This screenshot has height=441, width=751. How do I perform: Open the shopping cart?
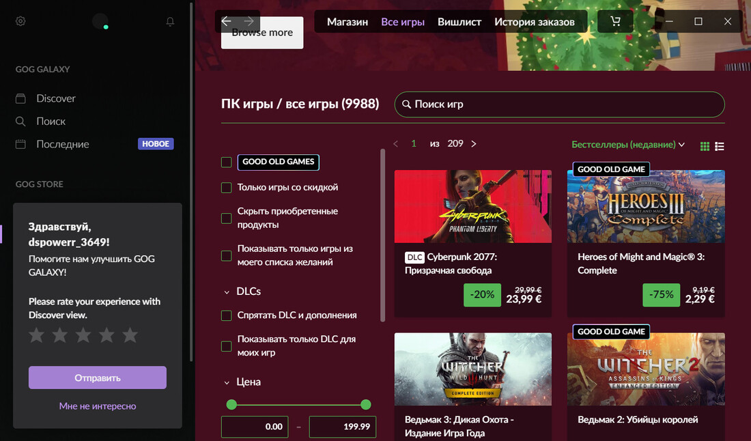click(615, 21)
